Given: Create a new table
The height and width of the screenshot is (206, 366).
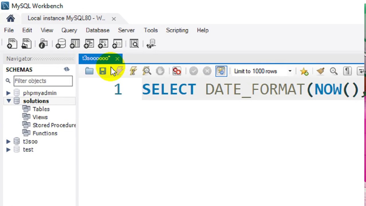Looking at the screenshot, I should [x=75, y=43].
